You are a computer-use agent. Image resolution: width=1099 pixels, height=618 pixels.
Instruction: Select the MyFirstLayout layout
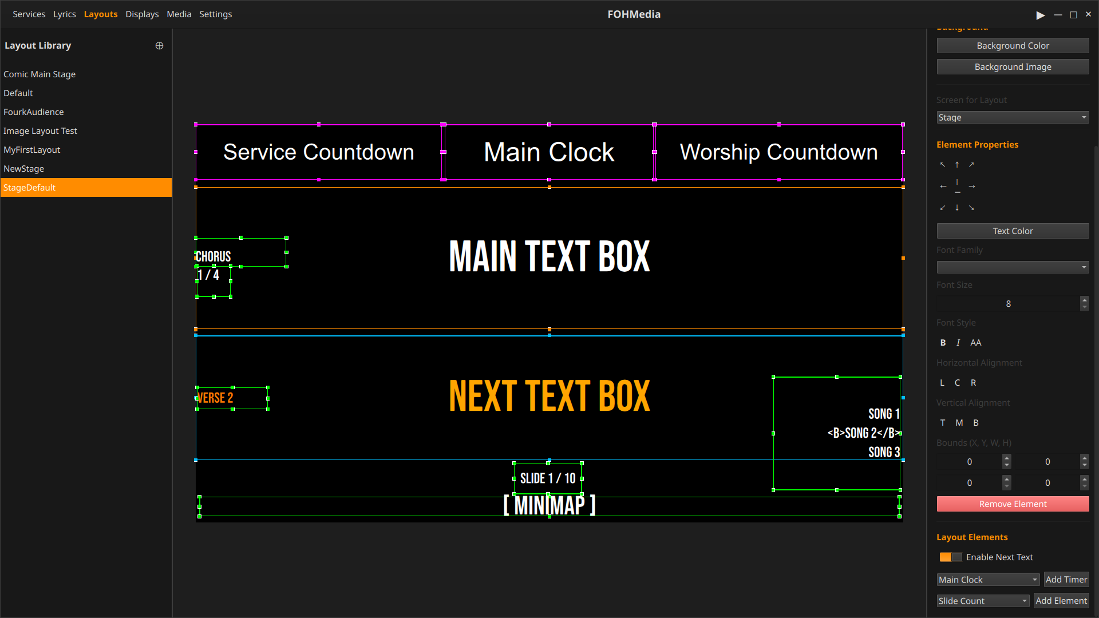coord(86,150)
